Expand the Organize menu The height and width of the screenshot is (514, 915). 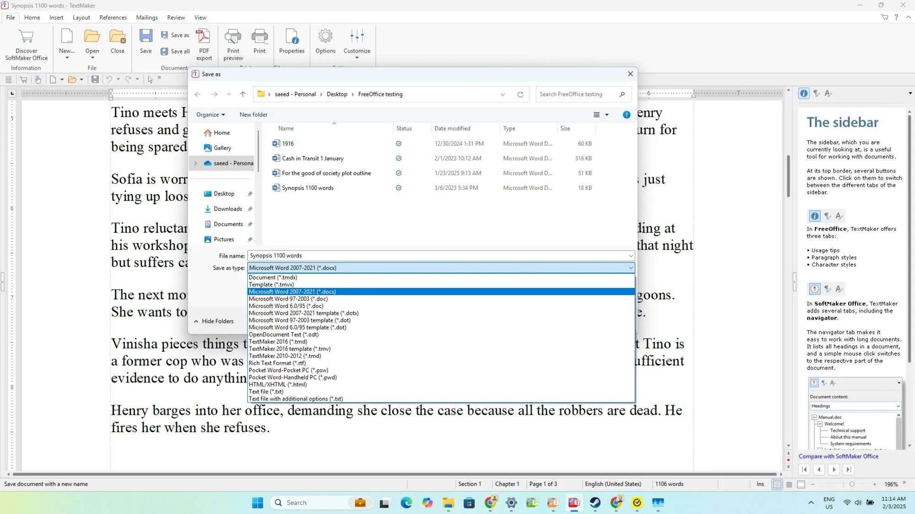point(210,114)
